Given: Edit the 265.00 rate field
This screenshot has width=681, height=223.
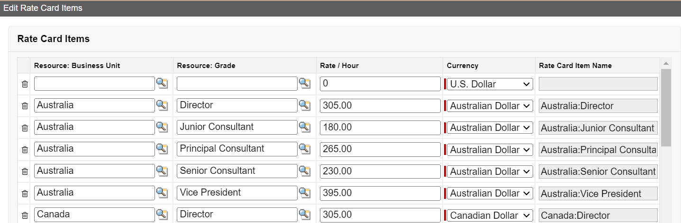Looking at the screenshot, I should pyautogui.click(x=380, y=149).
